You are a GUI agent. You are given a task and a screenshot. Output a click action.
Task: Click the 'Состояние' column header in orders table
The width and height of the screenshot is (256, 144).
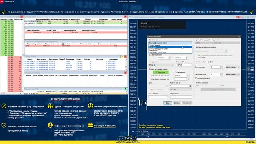[x=113, y=59]
